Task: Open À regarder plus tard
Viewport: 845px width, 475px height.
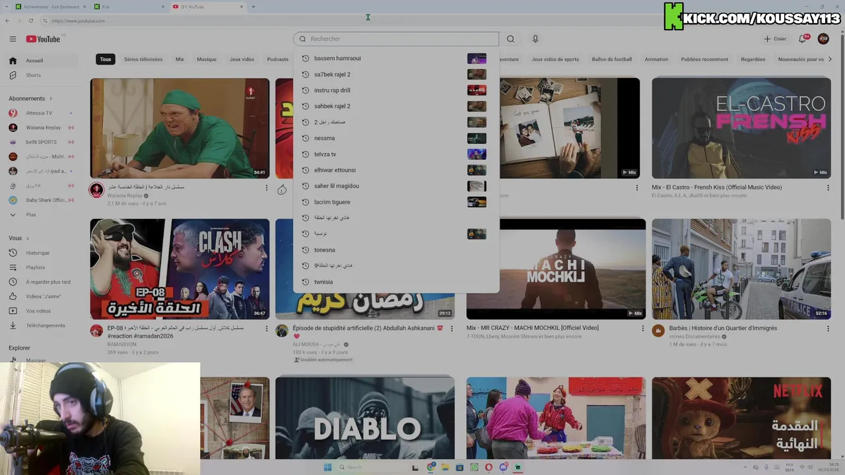Action: pos(40,282)
